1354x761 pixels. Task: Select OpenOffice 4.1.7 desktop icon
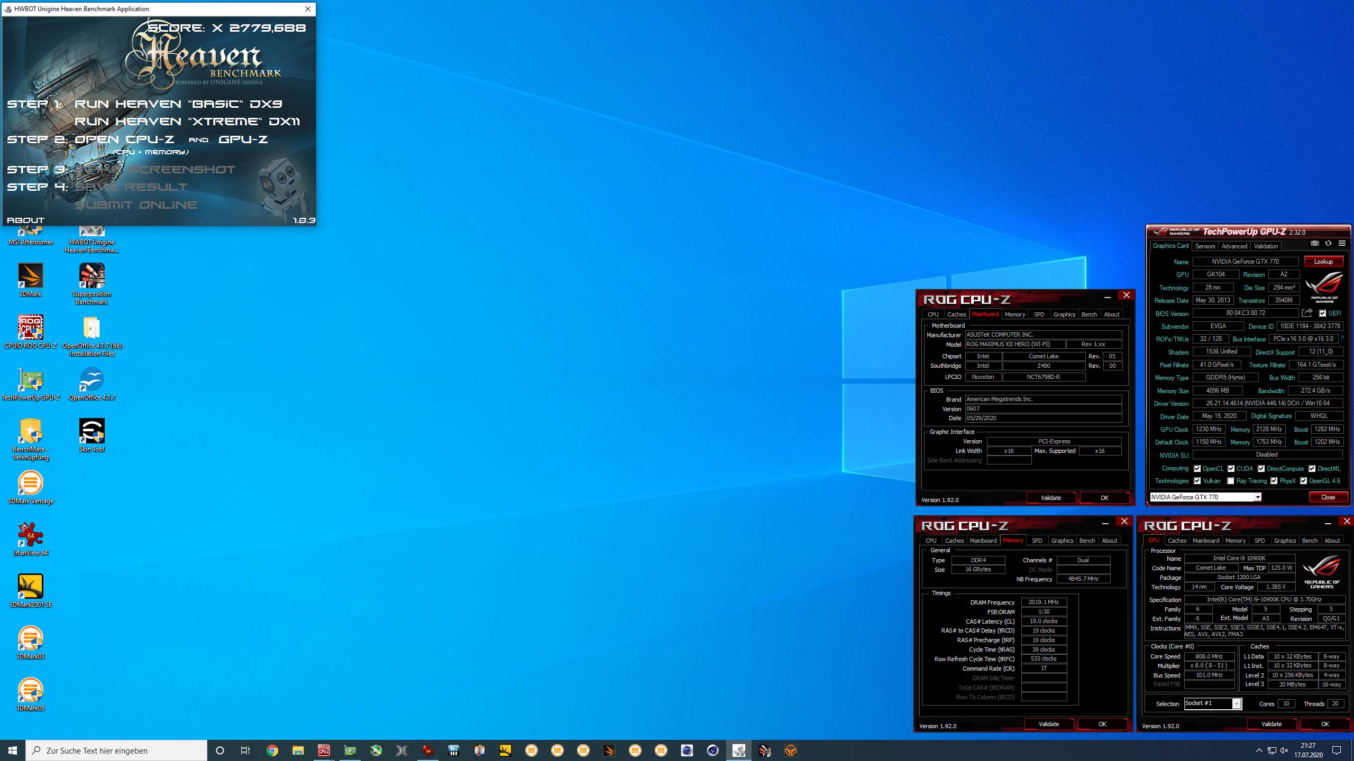tap(92, 384)
